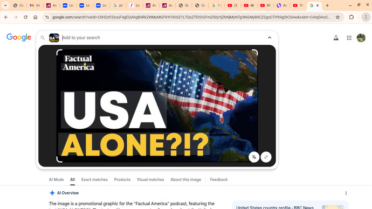Open Search Labs flask icon
This screenshot has width=372, height=209.
coord(336,38)
